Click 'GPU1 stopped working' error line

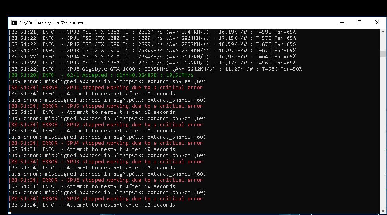tap(106, 88)
